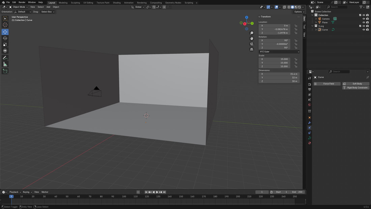Image resolution: width=371 pixels, height=209 pixels.
Task: Hide the Plane object in outliner
Action: 364,22
